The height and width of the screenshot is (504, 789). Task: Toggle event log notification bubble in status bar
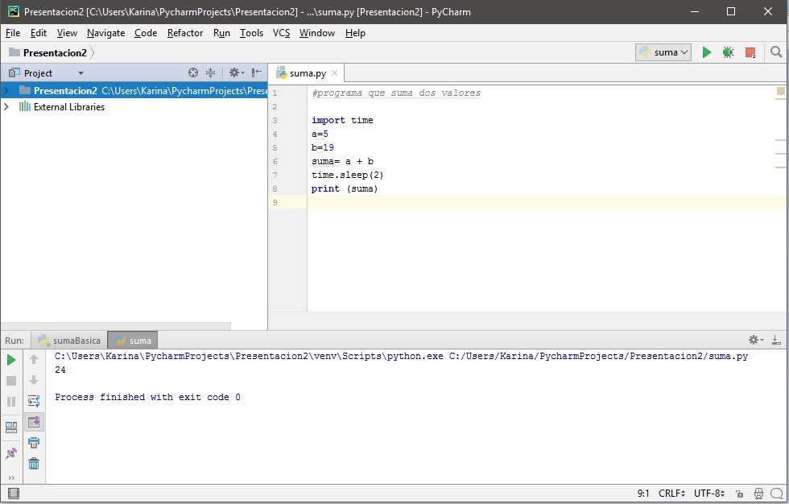776,493
